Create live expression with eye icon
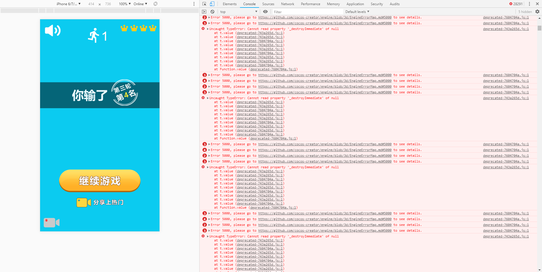The width and height of the screenshot is (542, 272). pyautogui.click(x=265, y=12)
